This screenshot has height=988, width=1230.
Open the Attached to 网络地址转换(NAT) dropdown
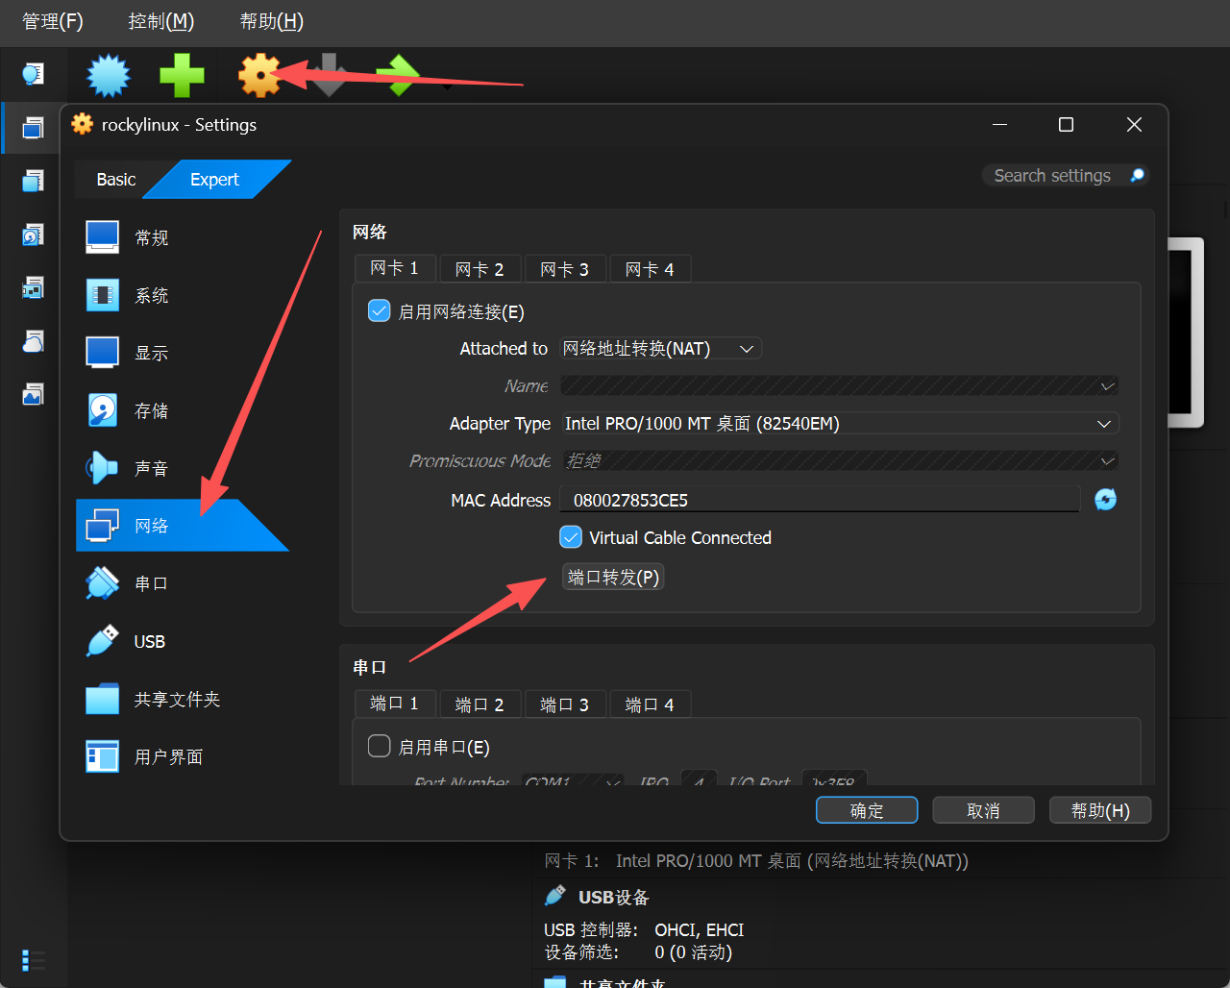660,348
